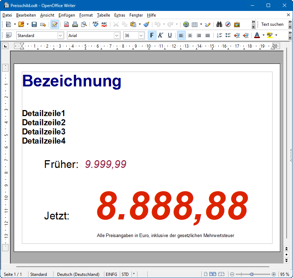Expand the font size dropdown showing 36
The height and width of the screenshot is (278, 293).
pyautogui.click(x=141, y=35)
